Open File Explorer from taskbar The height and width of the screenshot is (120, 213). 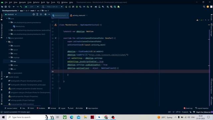point(85,117)
